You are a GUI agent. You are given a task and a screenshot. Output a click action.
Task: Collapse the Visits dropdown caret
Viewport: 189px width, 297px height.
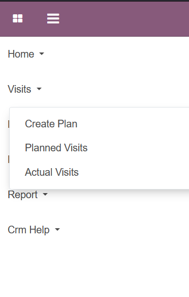tap(39, 89)
